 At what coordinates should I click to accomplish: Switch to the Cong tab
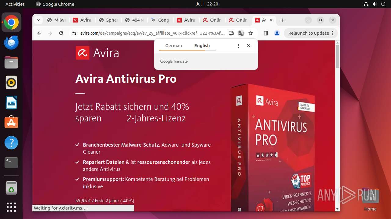(x=161, y=20)
